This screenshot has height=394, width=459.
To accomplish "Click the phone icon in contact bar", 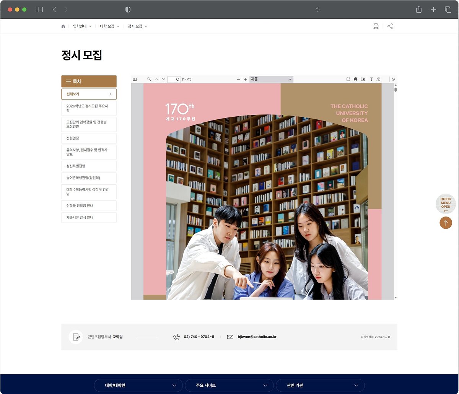I will (x=176, y=337).
